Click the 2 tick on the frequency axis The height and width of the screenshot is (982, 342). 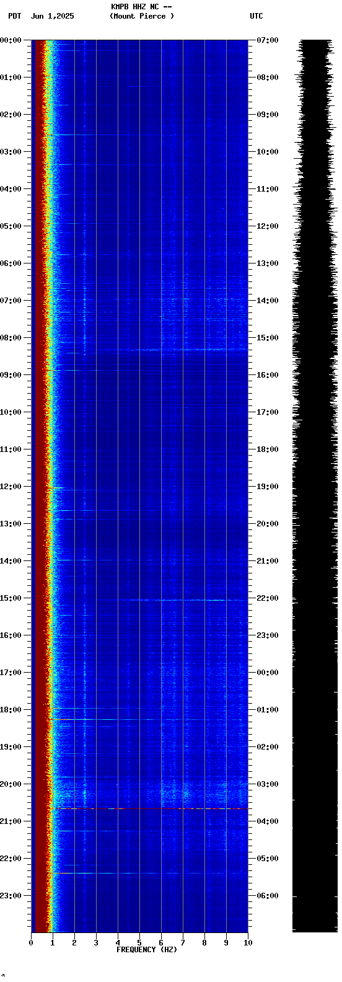tap(74, 943)
